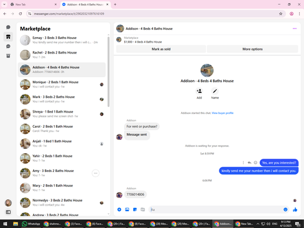The width and height of the screenshot is (304, 228).
Task: Open Chrome menu three dots
Action: pos(299,14)
